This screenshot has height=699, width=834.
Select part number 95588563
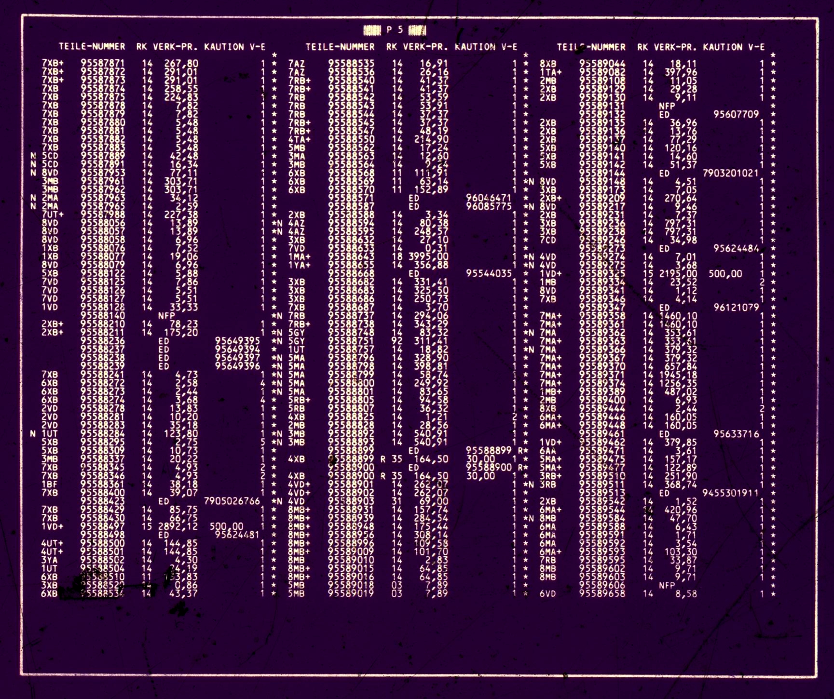pyautogui.click(x=352, y=156)
